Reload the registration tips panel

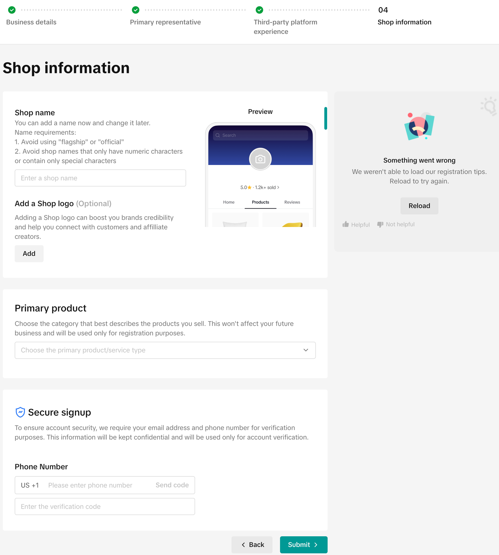click(419, 206)
